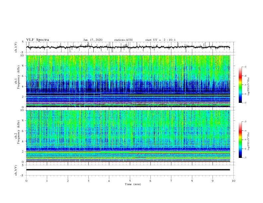Click the ch.2 spectrogram plot area

(128, 136)
